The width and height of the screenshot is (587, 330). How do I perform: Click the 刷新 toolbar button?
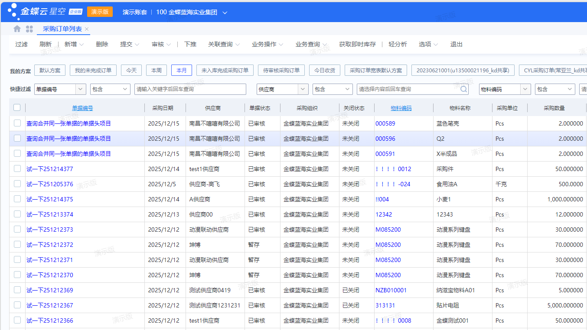46,44
